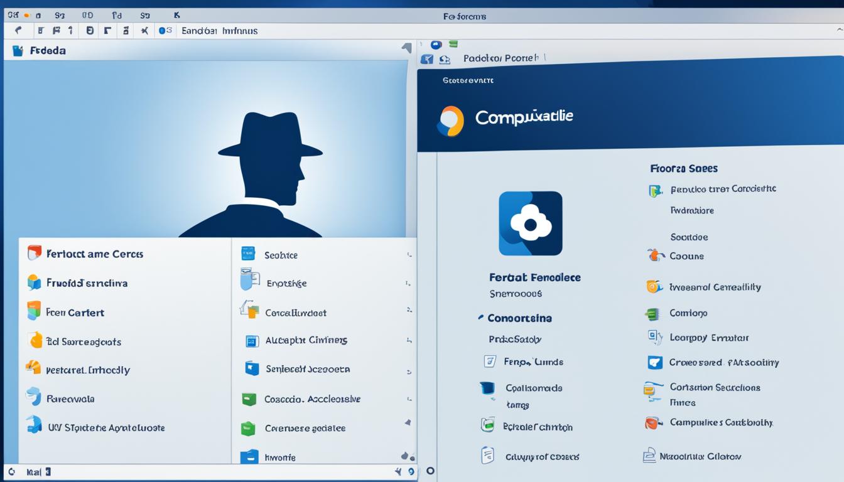The image size is (844, 482).
Task: Click the large blue flower application logo
Action: click(531, 223)
